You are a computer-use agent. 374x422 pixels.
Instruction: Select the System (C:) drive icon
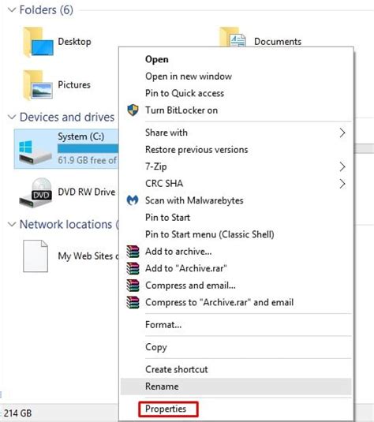click(x=35, y=151)
